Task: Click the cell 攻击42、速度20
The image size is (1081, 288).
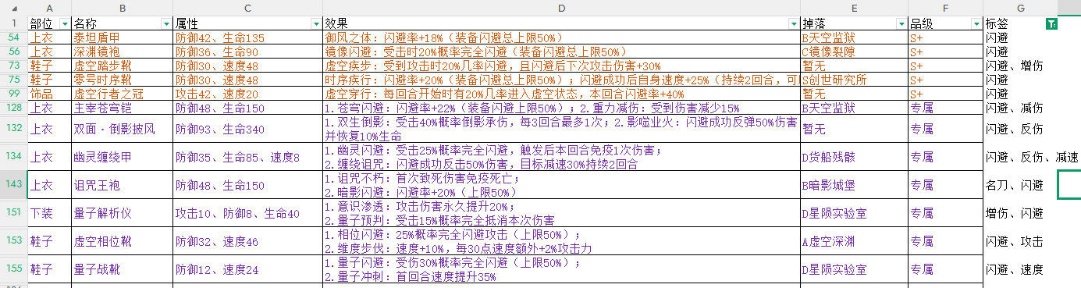Action: pyautogui.click(x=247, y=94)
